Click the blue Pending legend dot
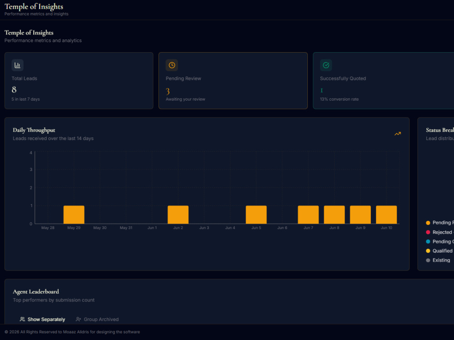 [x=428, y=242]
